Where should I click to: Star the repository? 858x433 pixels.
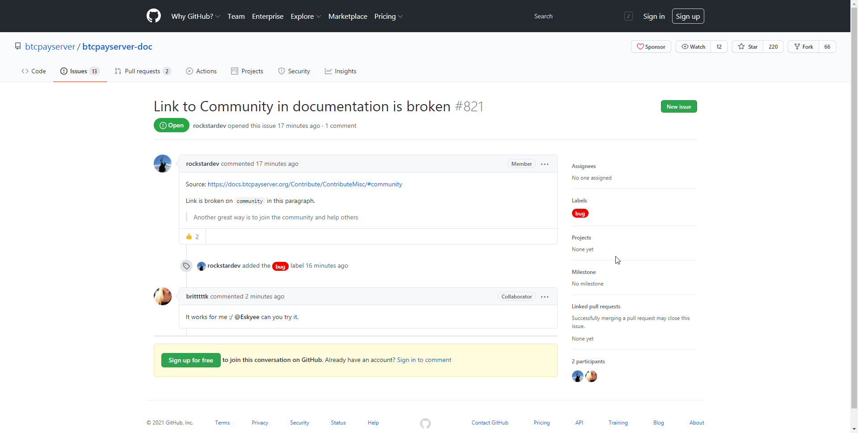tap(748, 46)
